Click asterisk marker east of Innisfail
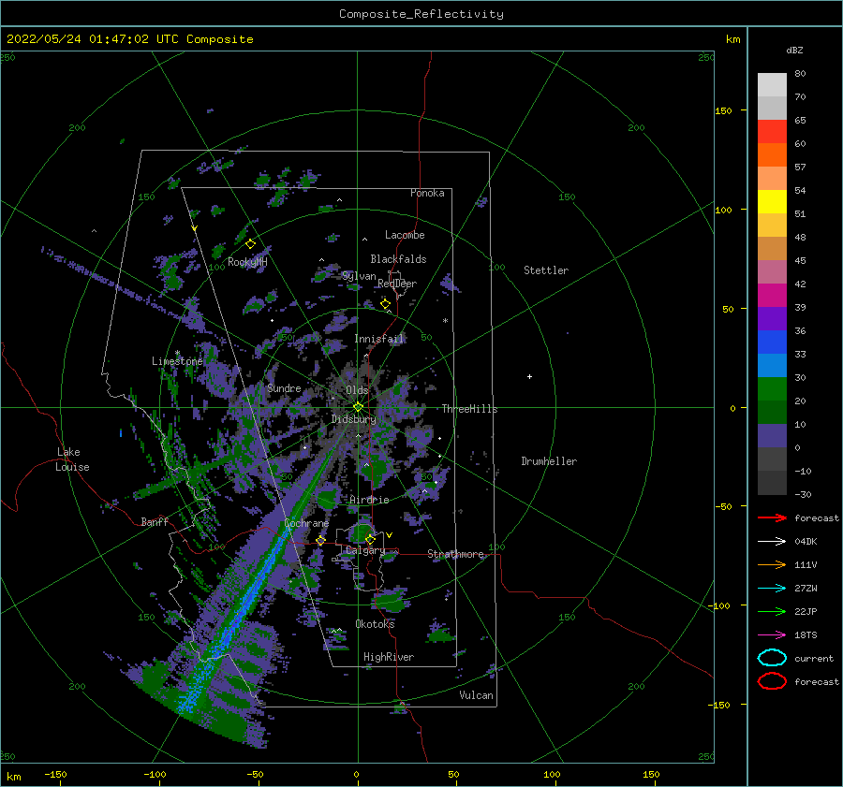This screenshot has width=843, height=787. (445, 321)
